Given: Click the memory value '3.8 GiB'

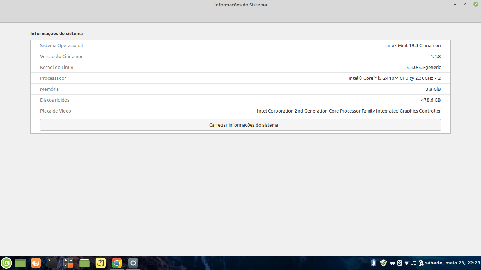Looking at the screenshot, I should click(433, 89).
